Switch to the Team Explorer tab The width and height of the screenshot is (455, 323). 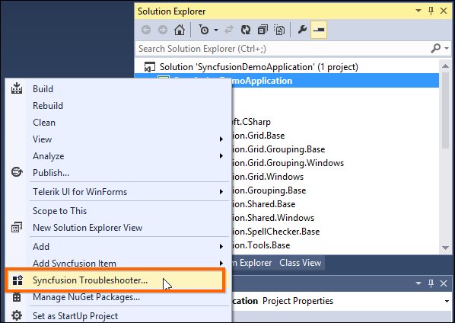253,263
